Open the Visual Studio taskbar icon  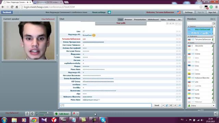44,120
